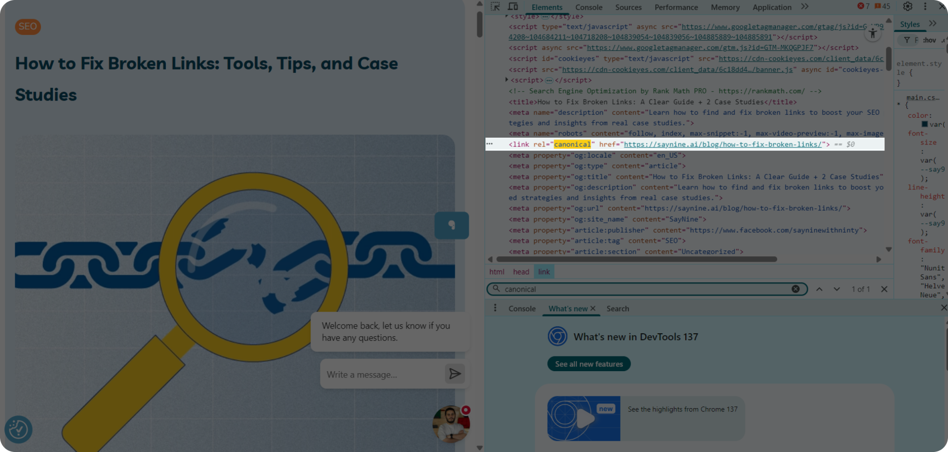Screen dimensions: 948x452
Task: Open the Console tab in top bar
Action: point(589,7)
